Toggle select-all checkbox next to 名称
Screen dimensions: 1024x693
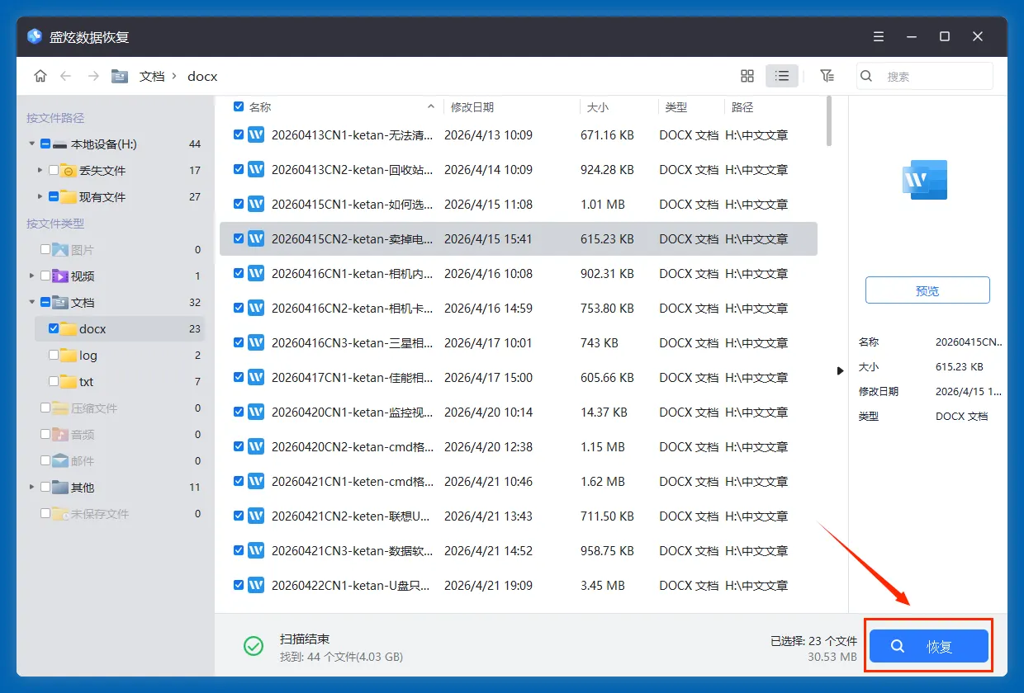(x=238, y=106)
